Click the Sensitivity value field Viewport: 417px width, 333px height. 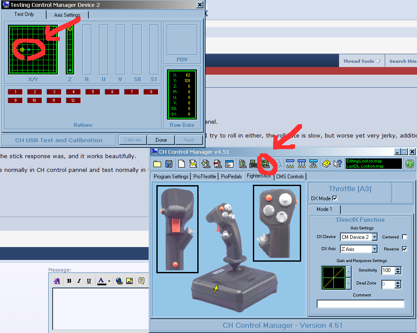pyautogui.click(x=388, y=270)
